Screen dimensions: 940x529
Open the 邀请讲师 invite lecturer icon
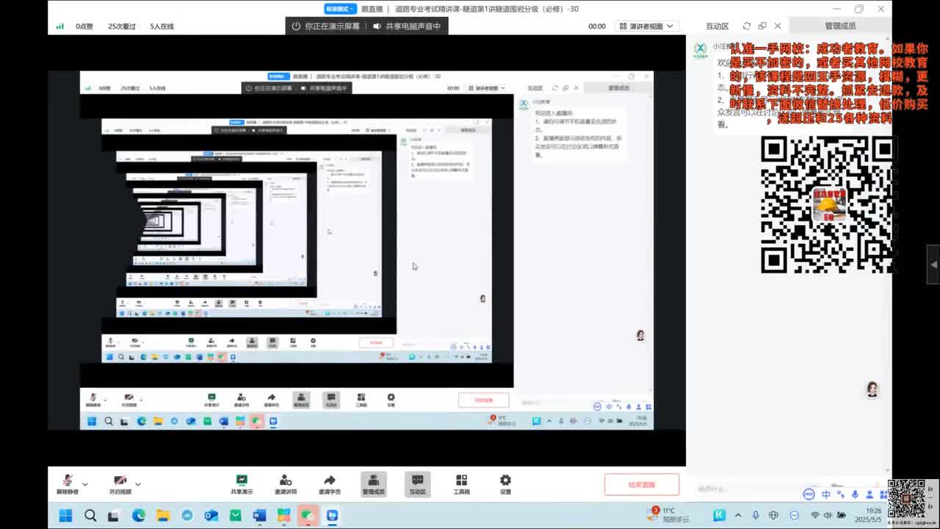[x=286, y=484]
